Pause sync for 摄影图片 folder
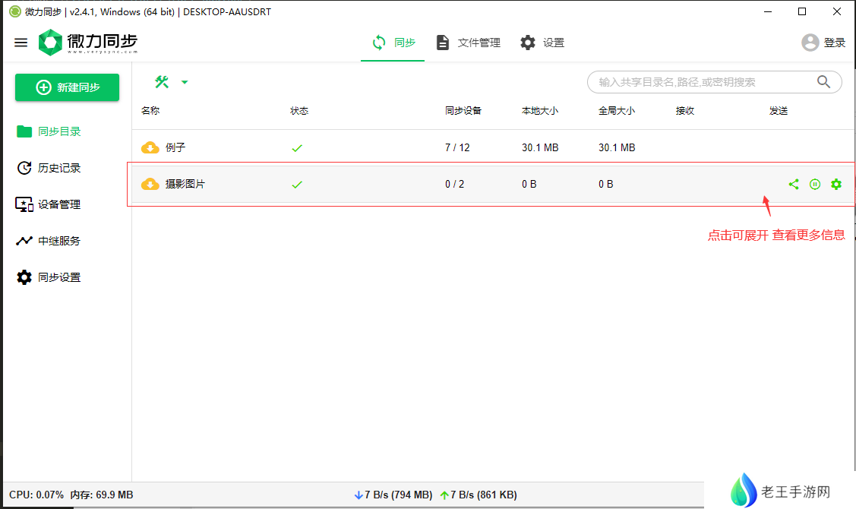 coord(815,184)
